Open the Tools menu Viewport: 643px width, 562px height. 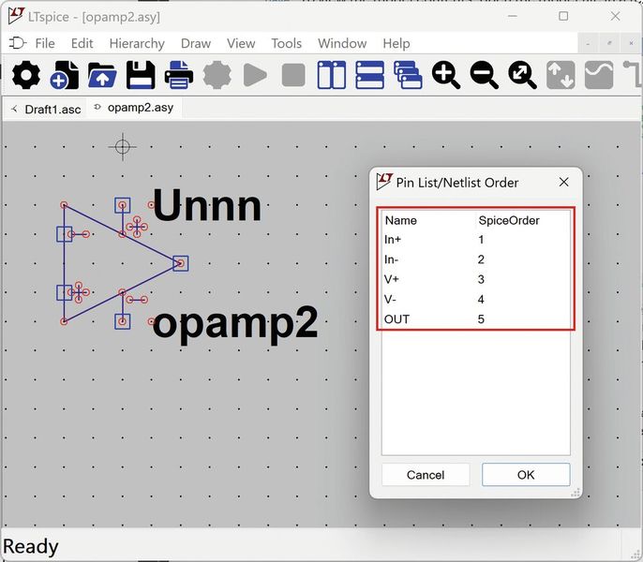pos(286,43)
